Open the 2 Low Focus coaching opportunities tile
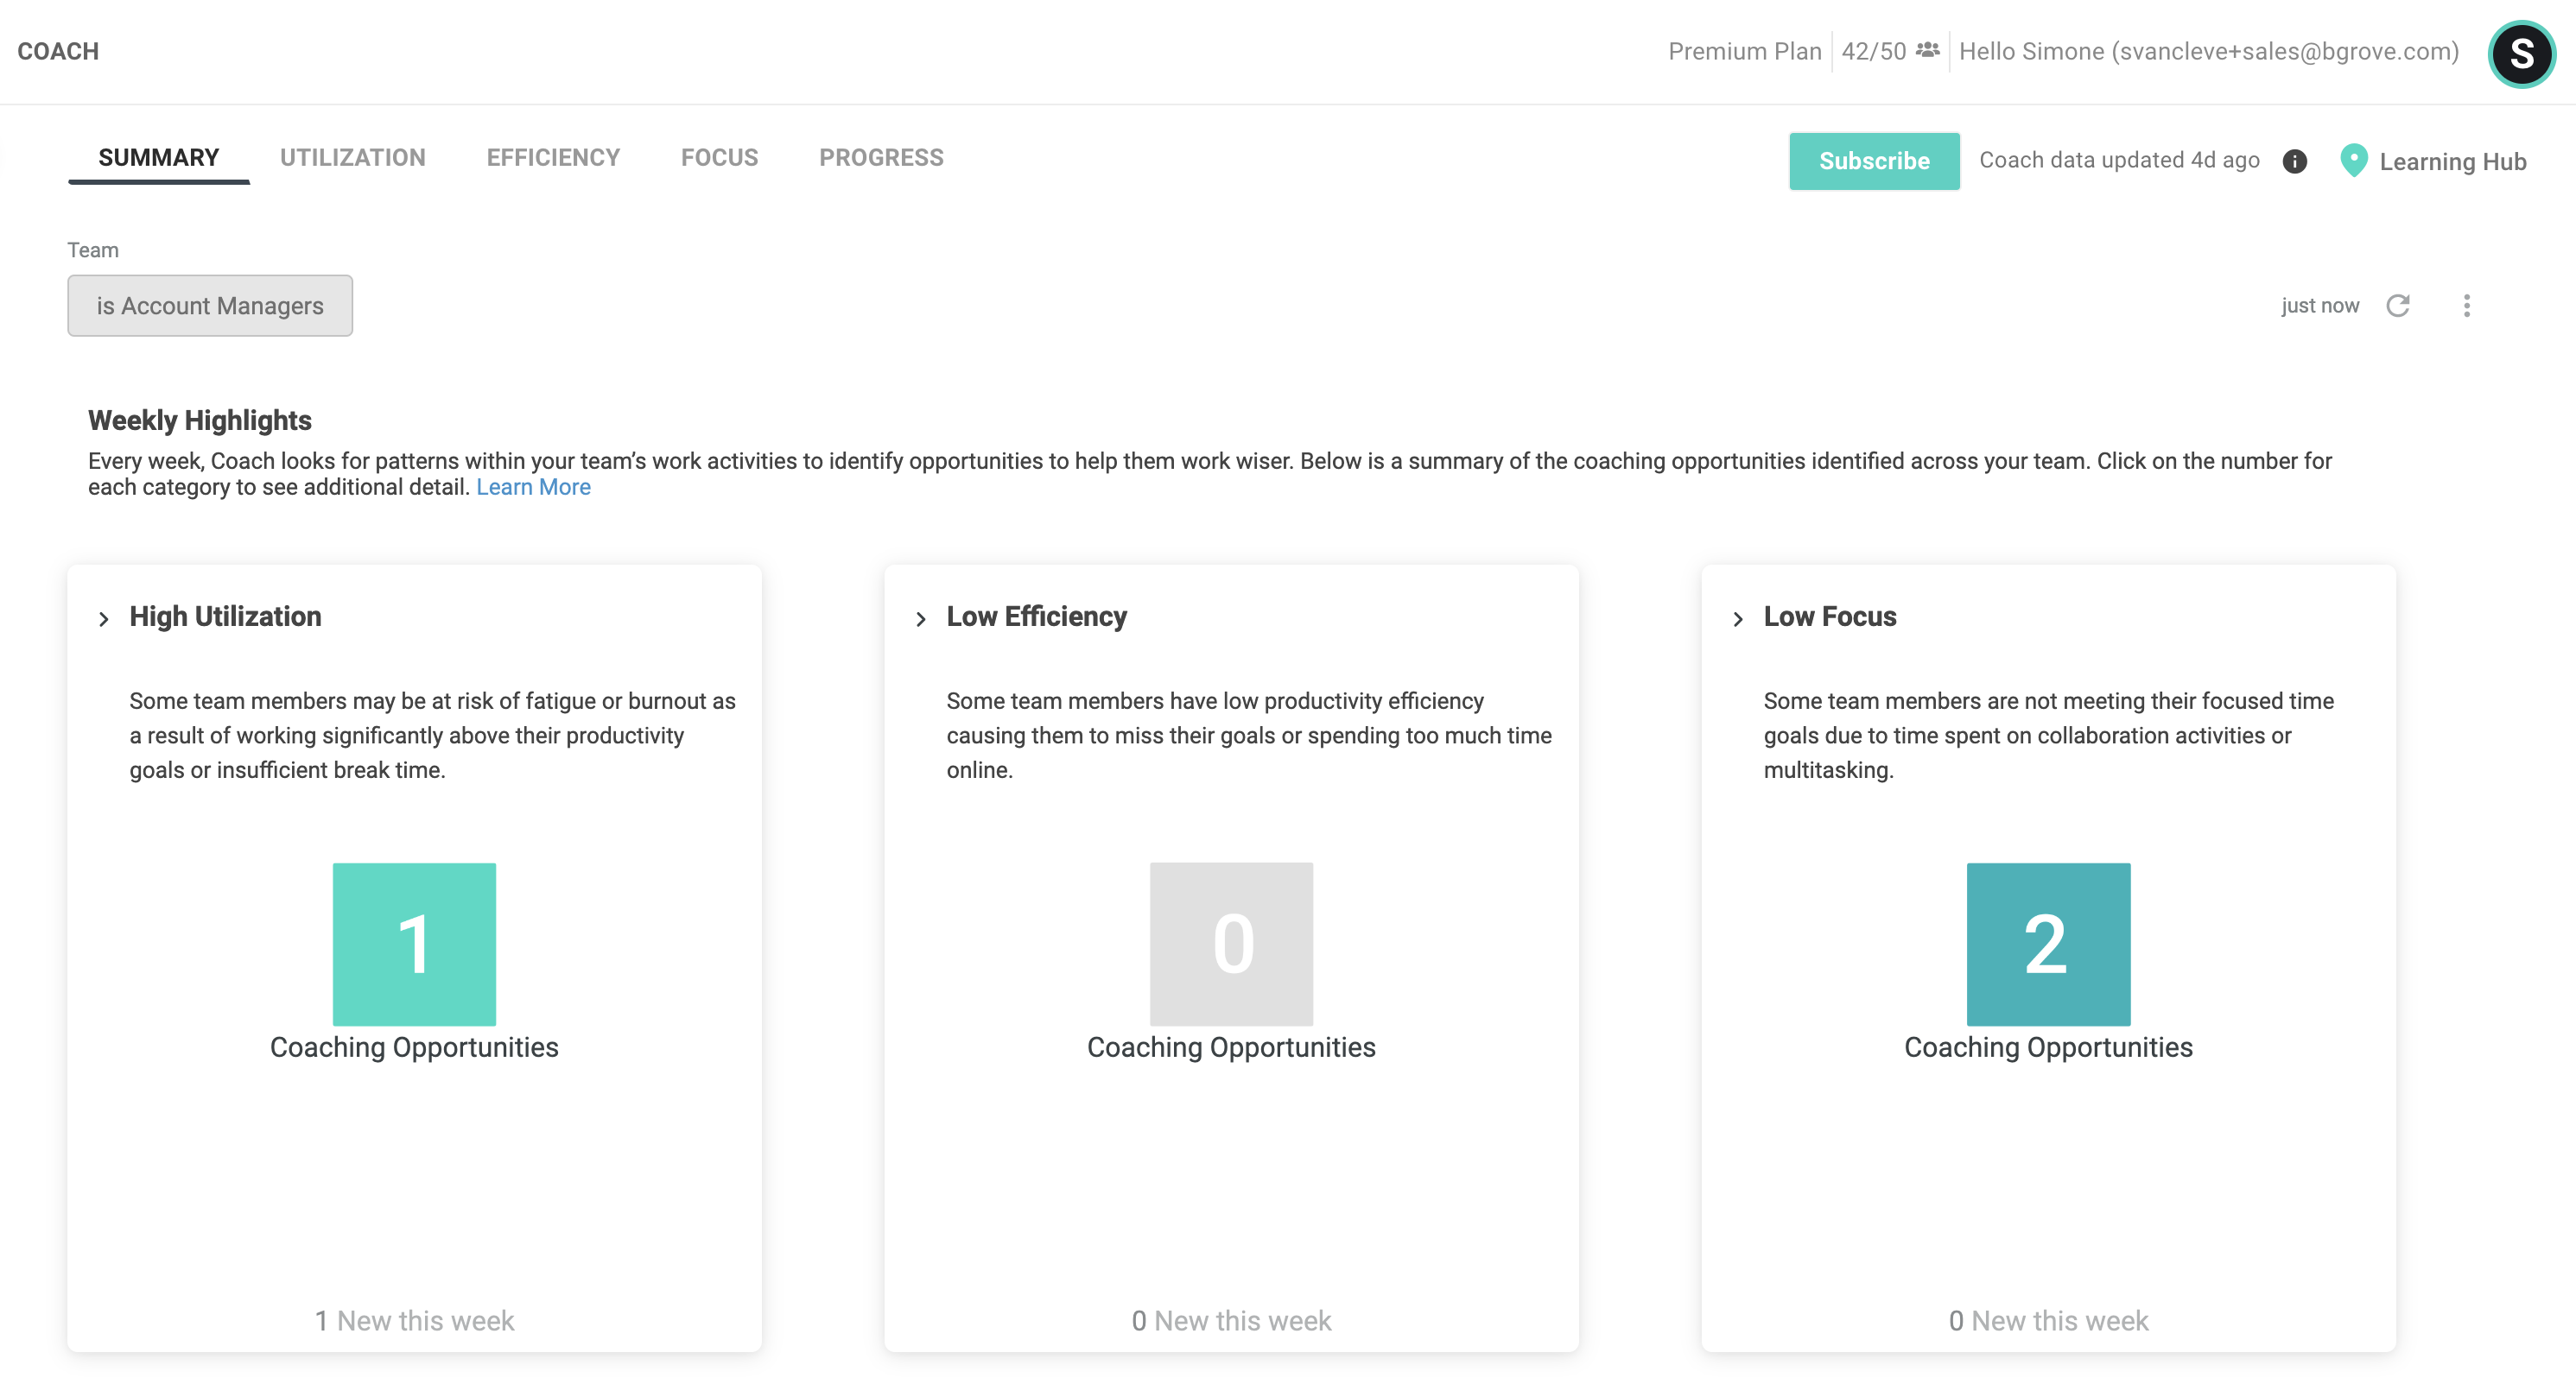2576x1397 pixels. (x=2048, y=945)
